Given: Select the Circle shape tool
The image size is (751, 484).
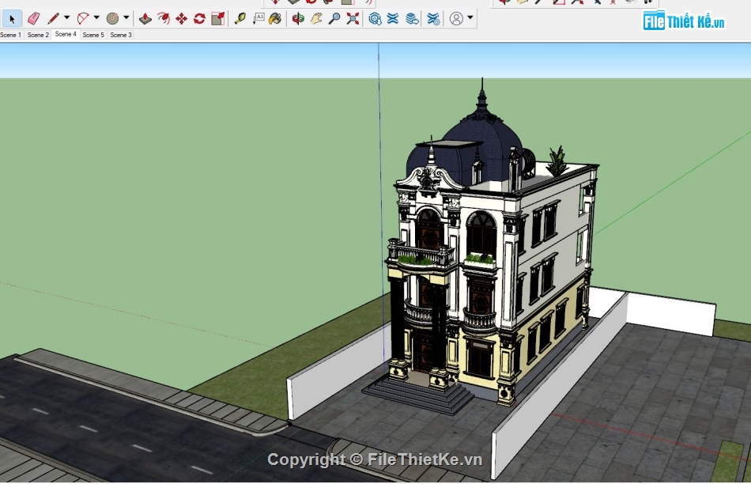Looking at the screenshot, I should click(x=112, y=19).
